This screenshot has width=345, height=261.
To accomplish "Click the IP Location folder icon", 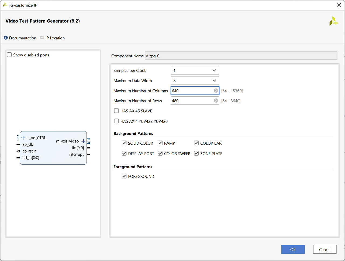I will click(42, 38).
